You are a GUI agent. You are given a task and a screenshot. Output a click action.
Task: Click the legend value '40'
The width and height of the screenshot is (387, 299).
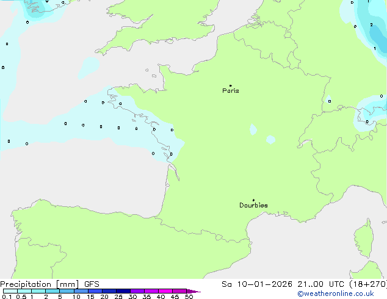[161, 297]
